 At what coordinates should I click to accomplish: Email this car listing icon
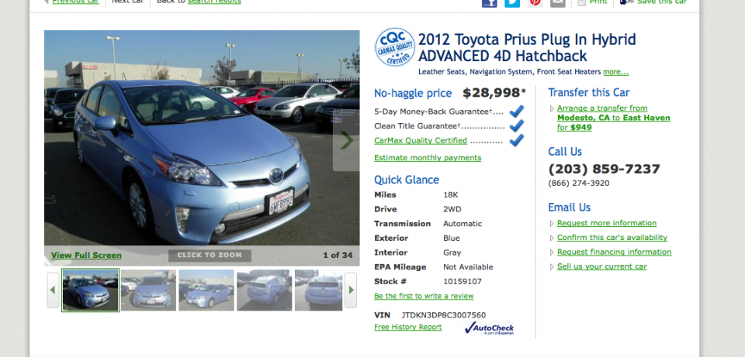[x=558, y=3]
